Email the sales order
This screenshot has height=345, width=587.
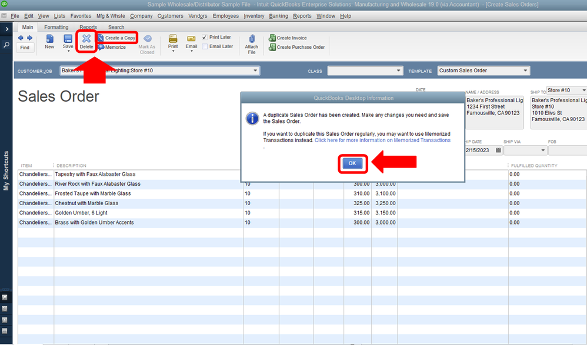(191, 42)
